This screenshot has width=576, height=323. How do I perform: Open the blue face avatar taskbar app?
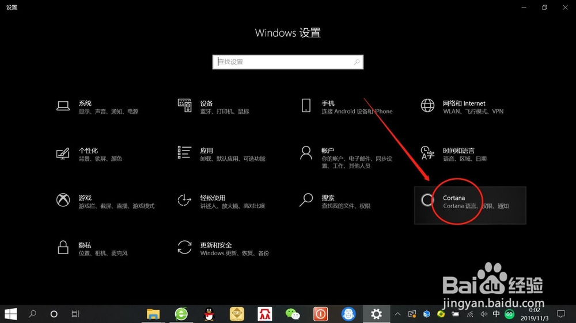(348, 314)
